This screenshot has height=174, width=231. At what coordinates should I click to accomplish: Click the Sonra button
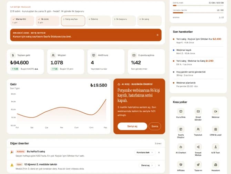click(x=155, y=126)
